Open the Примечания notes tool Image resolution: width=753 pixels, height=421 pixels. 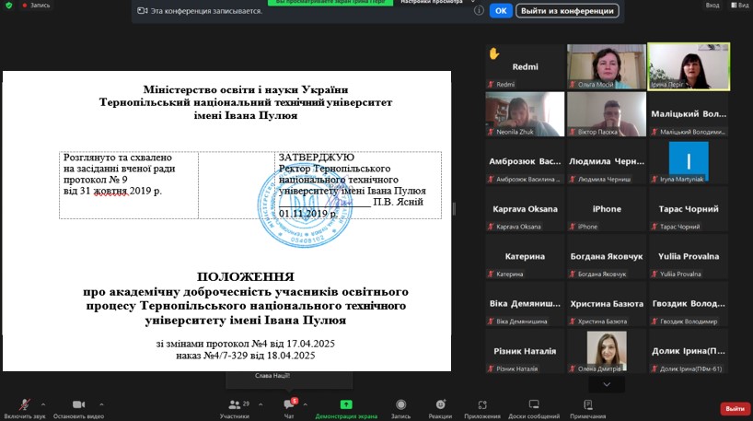coord(587,406)
